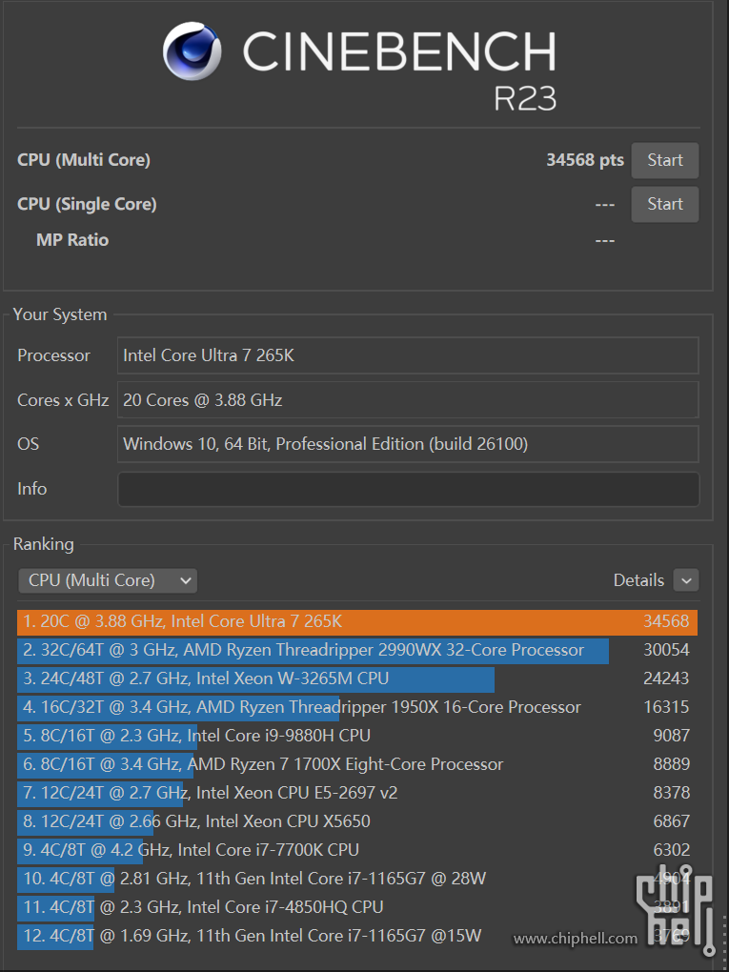
Task: Select ranking row i7-1165G7 @ 28W
Action: point(357,879)
